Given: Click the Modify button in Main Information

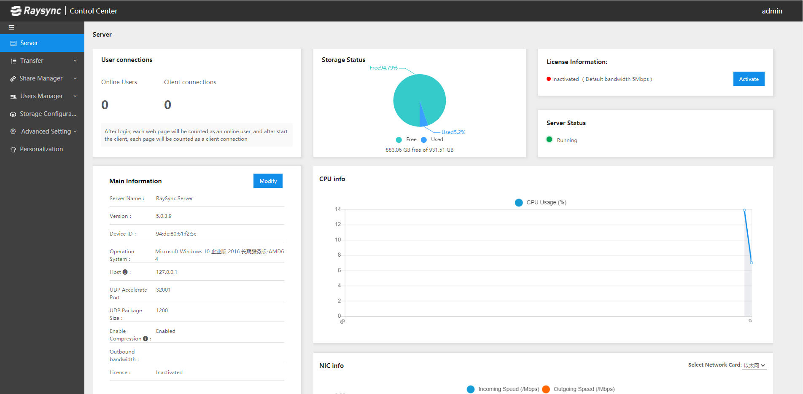Looking at the screenshot, I should coord(268,181).
